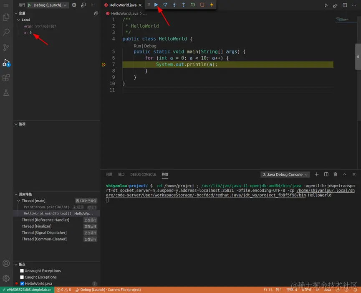The width and height of the screenshot is (361, 293).
Task: Stop the debugger
Action: [x=202, y=5]
